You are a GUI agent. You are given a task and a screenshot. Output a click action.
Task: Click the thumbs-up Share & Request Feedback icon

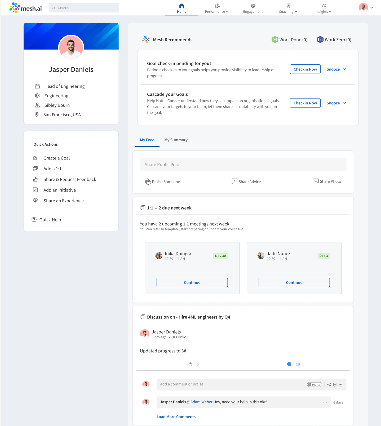[x=35, y=179]
